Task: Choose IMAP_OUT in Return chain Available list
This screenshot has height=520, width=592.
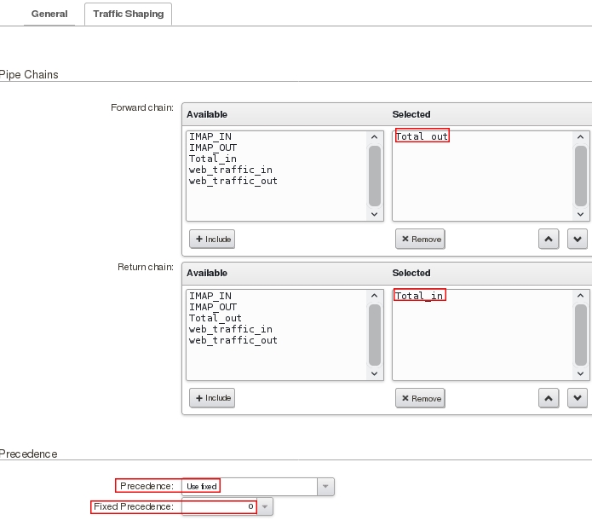Action: click(x=213, y=307)
